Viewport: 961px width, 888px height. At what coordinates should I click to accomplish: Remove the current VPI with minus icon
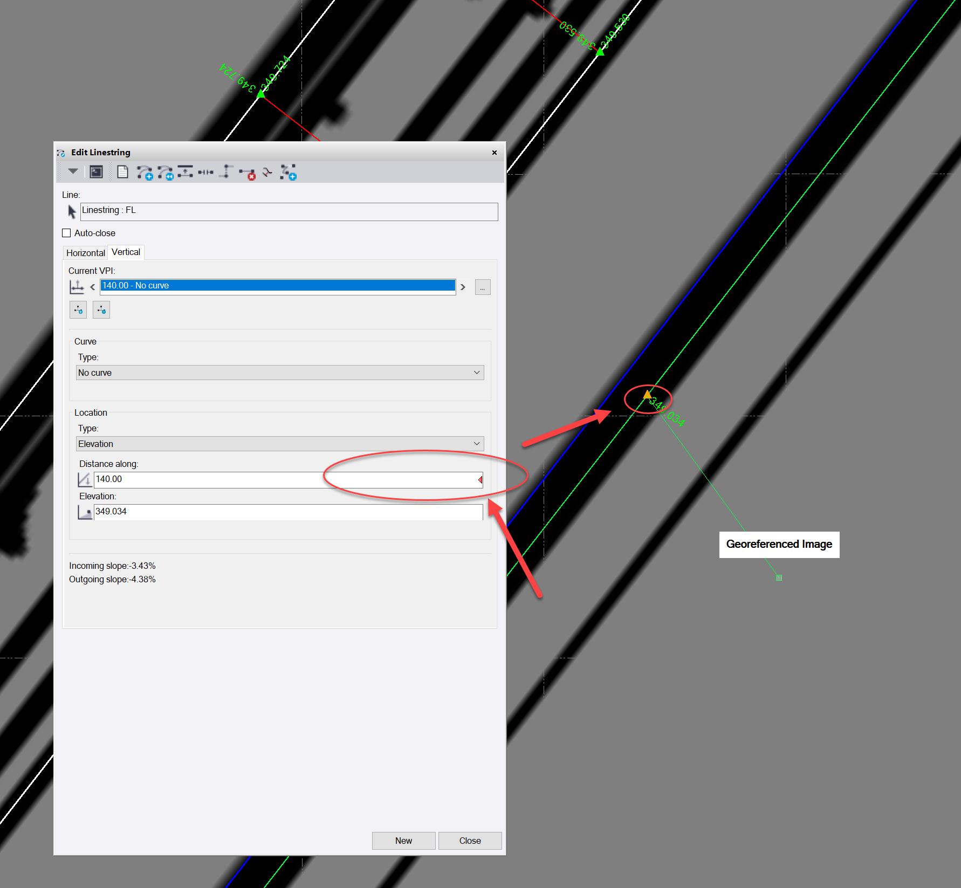tap(101, 310)
